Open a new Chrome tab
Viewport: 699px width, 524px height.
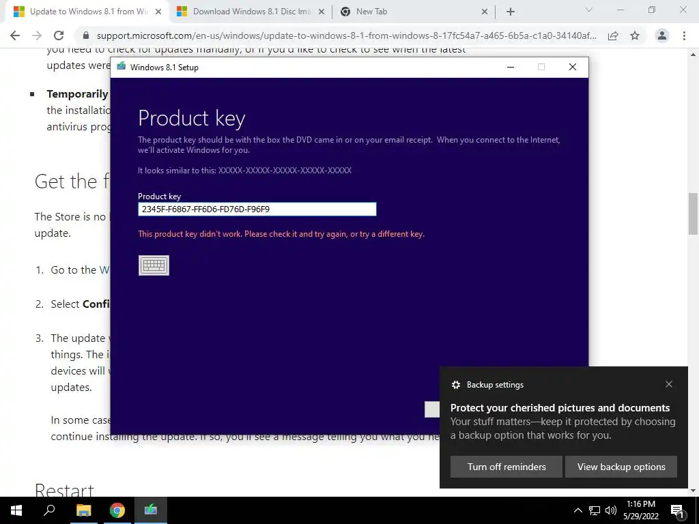point(511,12)
